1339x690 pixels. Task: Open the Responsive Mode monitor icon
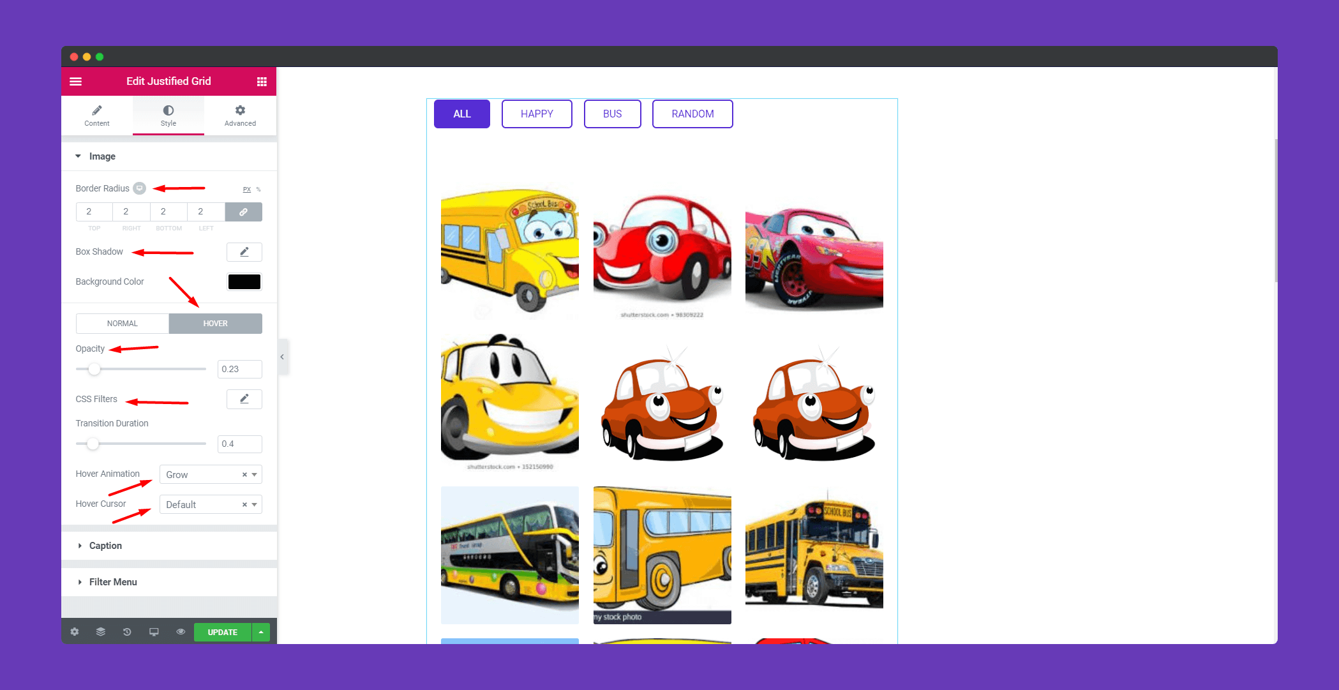[x=154, y=632]
